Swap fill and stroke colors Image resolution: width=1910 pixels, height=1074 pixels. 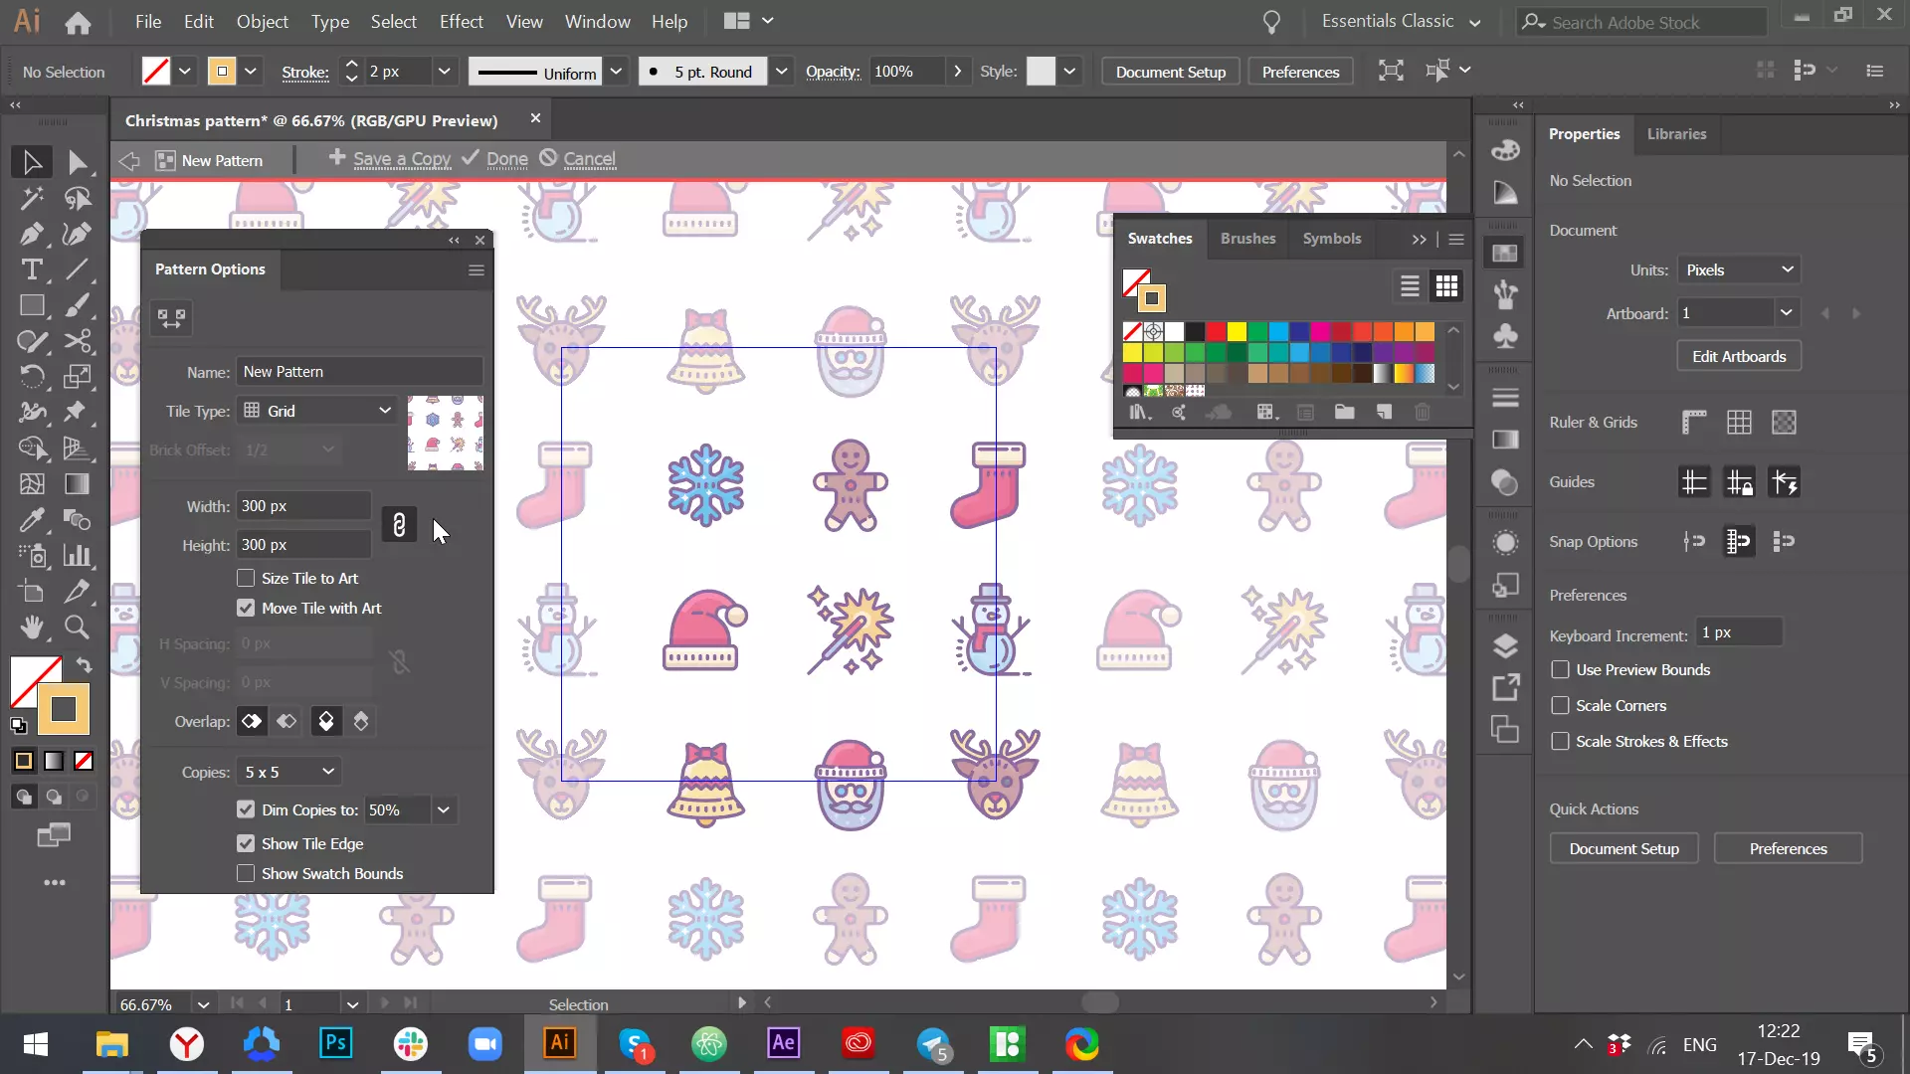click(85, 665)
